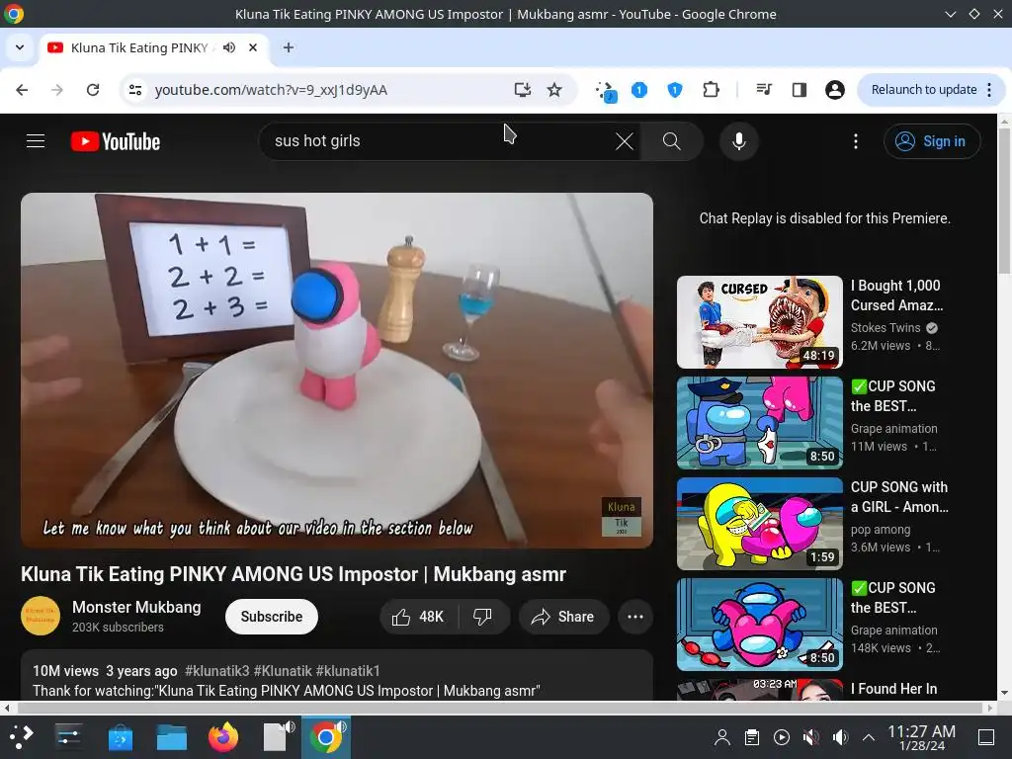The width and height of the screenshot is (1012, 759).
Task: Mute the tab via speaker icon
Action: coord(229,47)
